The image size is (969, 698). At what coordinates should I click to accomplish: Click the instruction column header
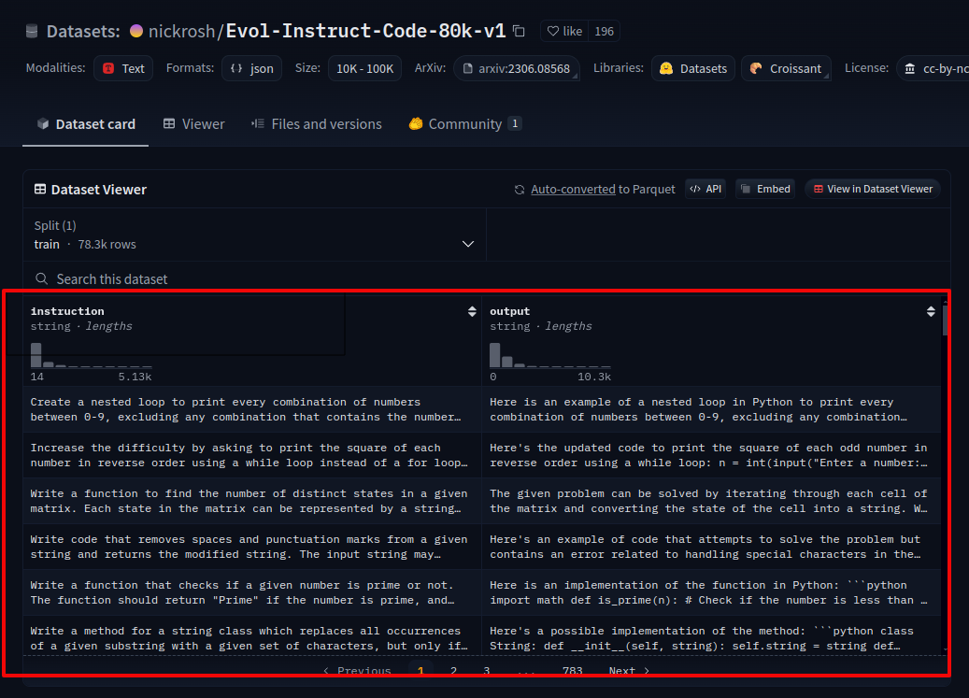(67, 311)
